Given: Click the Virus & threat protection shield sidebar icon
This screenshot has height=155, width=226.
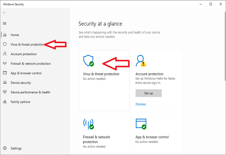Looking at the screenshot, I should click(5, 44).
